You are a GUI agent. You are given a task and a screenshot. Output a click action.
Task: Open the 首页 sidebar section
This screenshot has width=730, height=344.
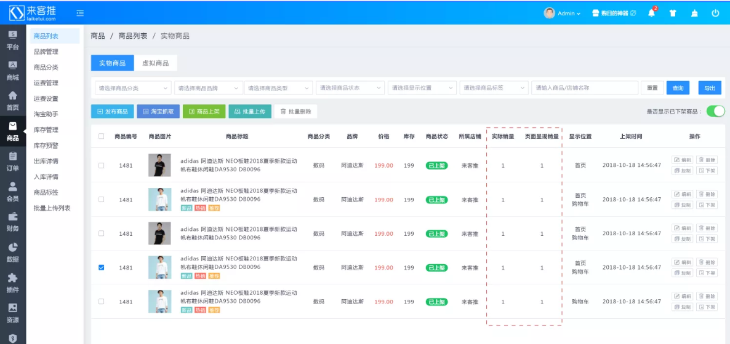pyautogui.click(x=13, y=101)
